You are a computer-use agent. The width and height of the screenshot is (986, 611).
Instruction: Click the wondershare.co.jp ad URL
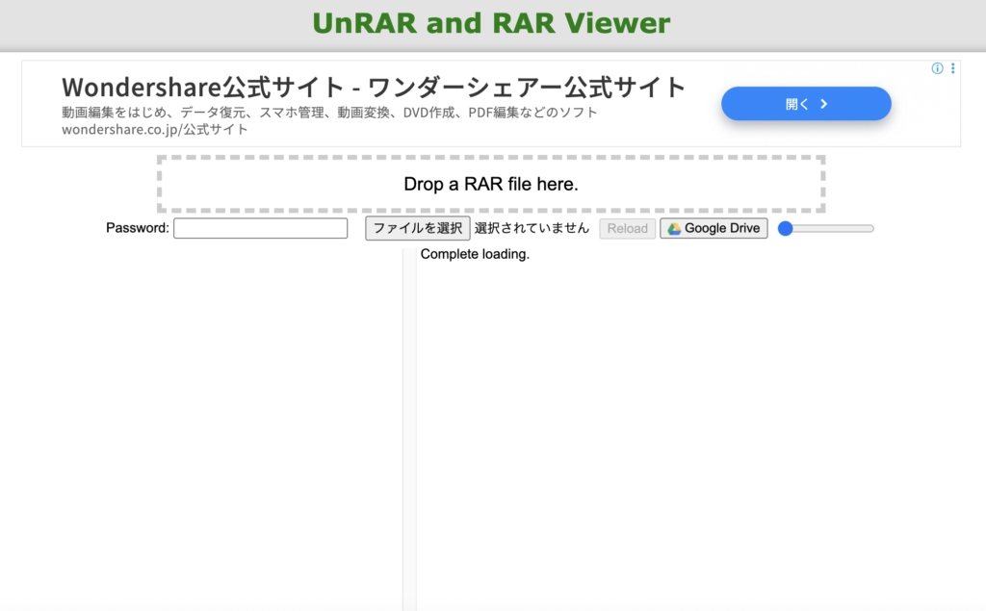pyautogui.click(x=154, y=129)
